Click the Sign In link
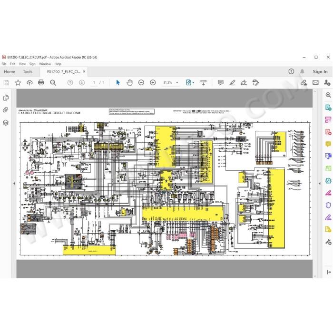 tap(320, 71)
